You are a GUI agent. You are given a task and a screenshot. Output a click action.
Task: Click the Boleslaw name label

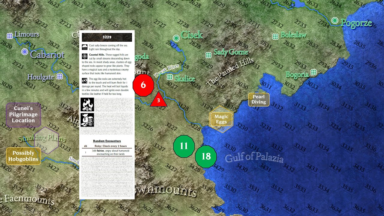pos(293,35)
